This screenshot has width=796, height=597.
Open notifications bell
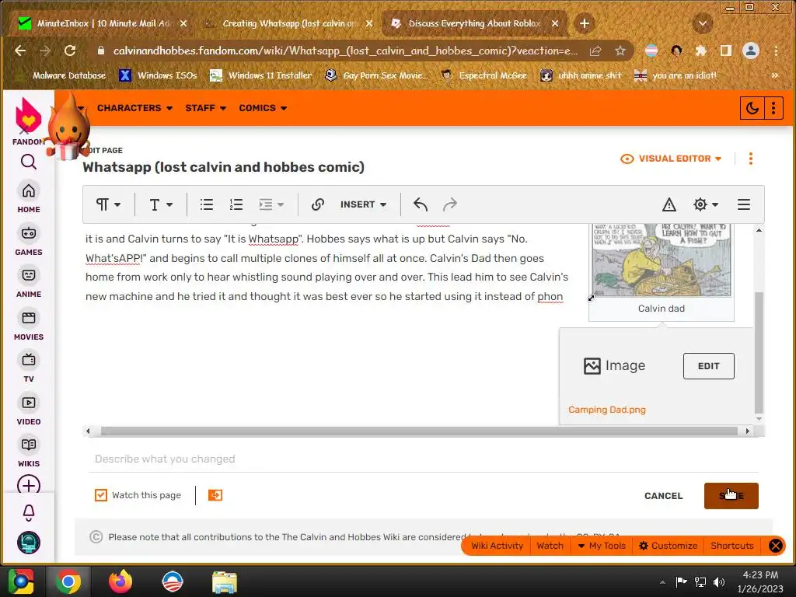29,513
